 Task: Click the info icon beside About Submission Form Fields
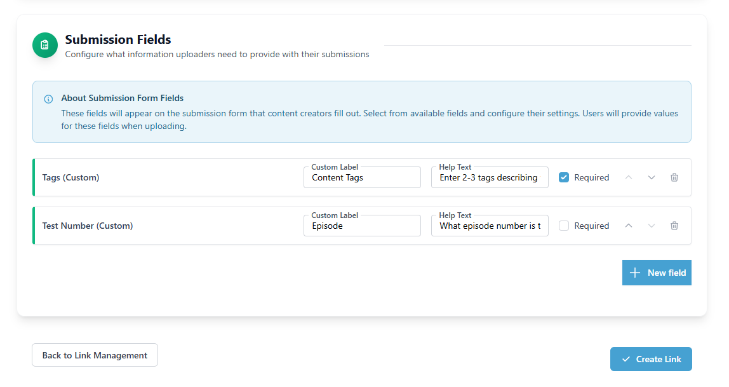point(48,99)
